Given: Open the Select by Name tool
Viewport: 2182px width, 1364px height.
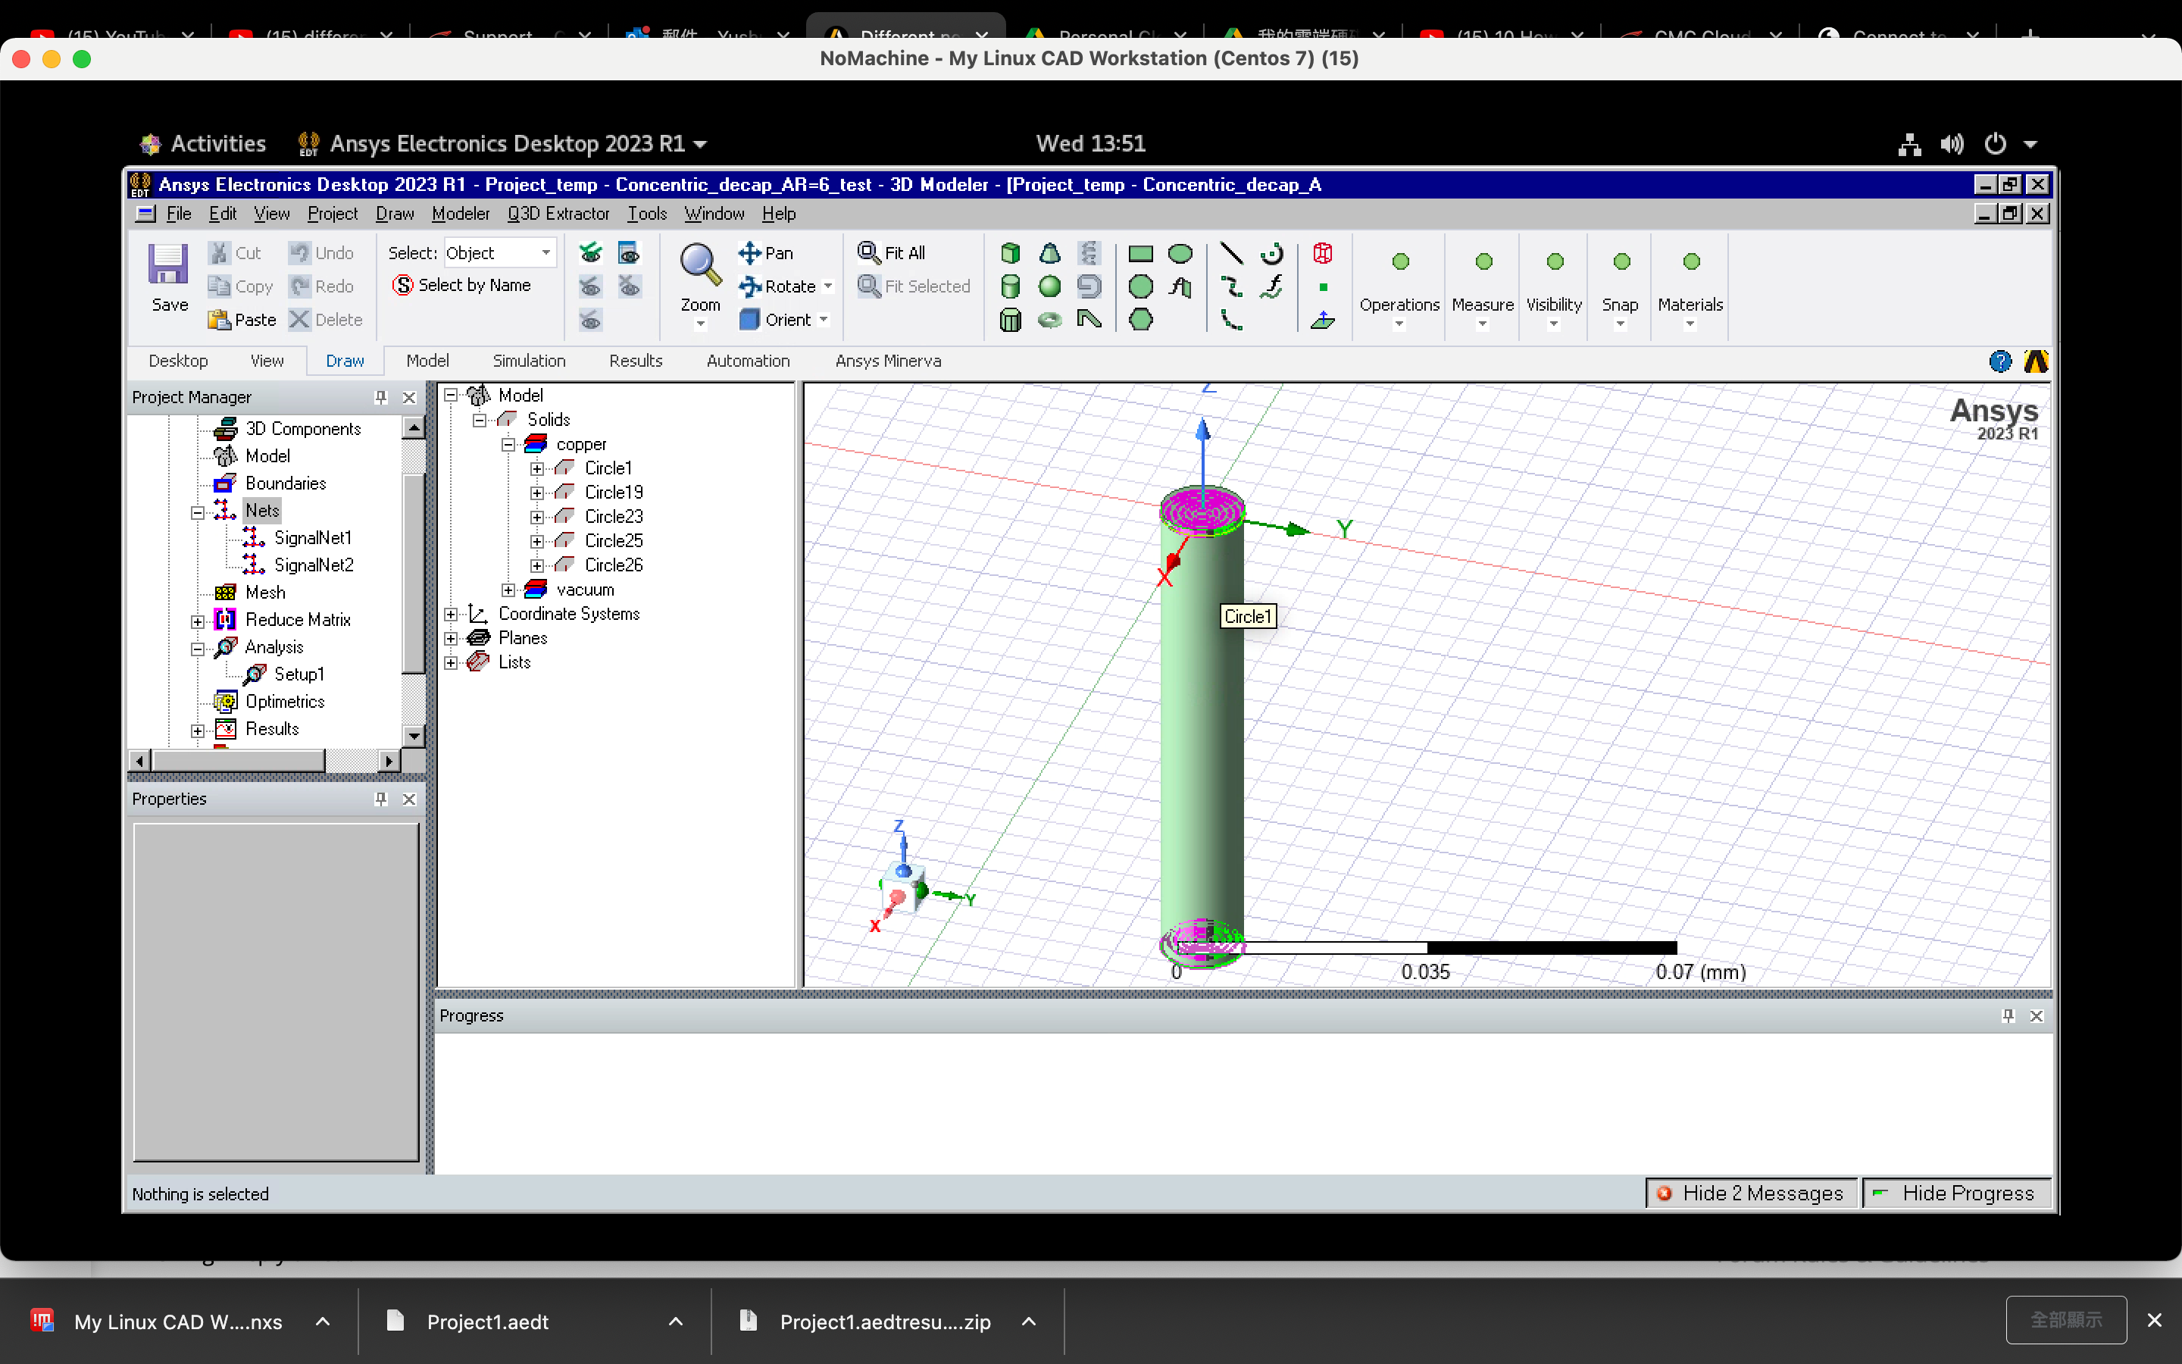Looking at the screenshot, I should (463, 285).
